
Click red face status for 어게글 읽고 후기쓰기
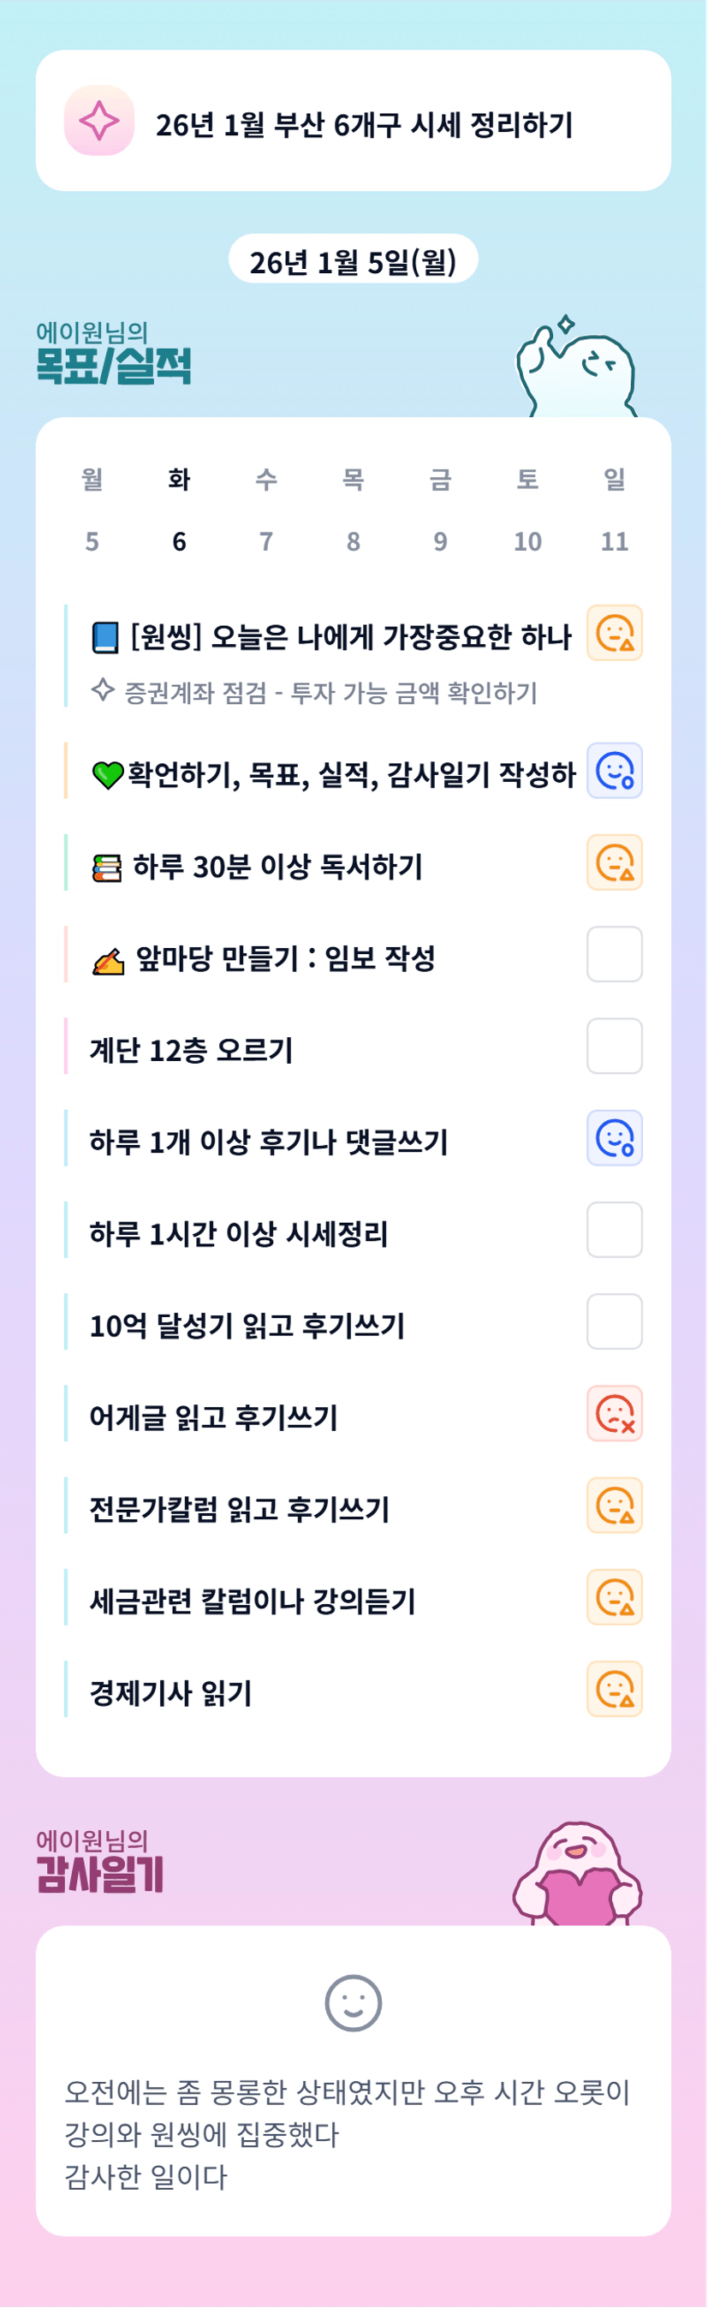pyautogui.click(x=614, y=1414)
